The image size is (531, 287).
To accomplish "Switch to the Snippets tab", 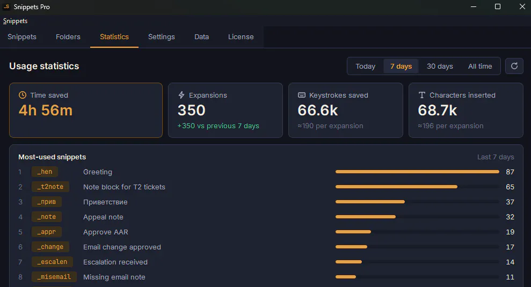I will pyautogui.click(x=22, y=37).
